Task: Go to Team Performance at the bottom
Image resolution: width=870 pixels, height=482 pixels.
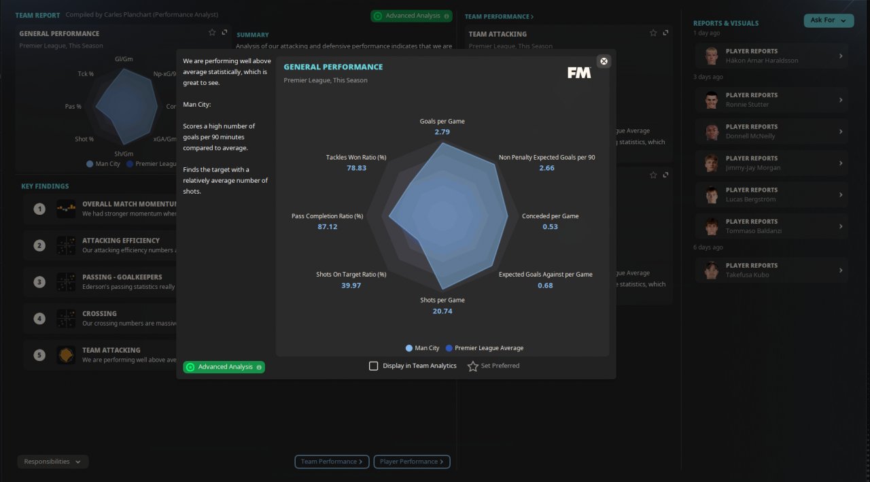Action: coord(332,462)
